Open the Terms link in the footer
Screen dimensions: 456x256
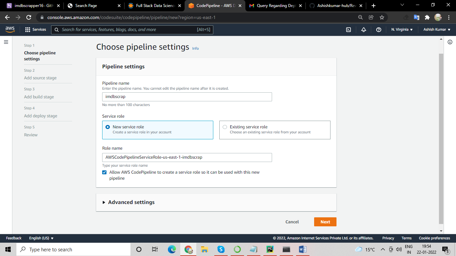coord(407,238)
